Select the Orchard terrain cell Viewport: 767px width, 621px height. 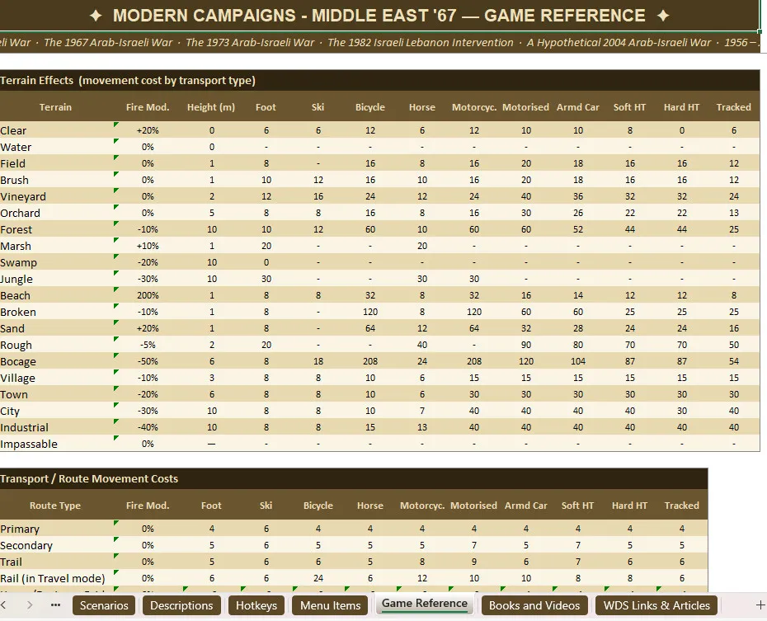(57, 214)
